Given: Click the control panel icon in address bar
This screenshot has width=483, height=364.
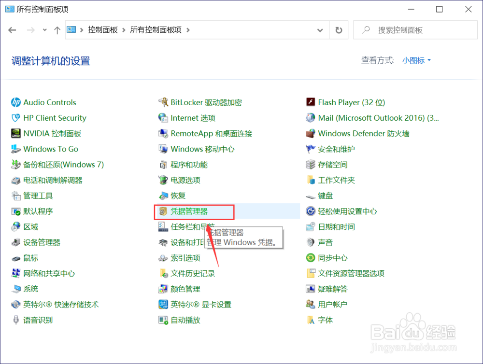Looking at the screenshot, I should [x=71, y=29].
